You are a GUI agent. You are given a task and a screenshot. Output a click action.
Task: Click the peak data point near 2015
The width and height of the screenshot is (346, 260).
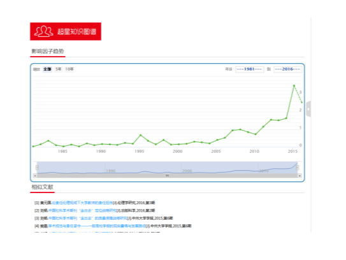pyautogui.click(x=294, y=85)
